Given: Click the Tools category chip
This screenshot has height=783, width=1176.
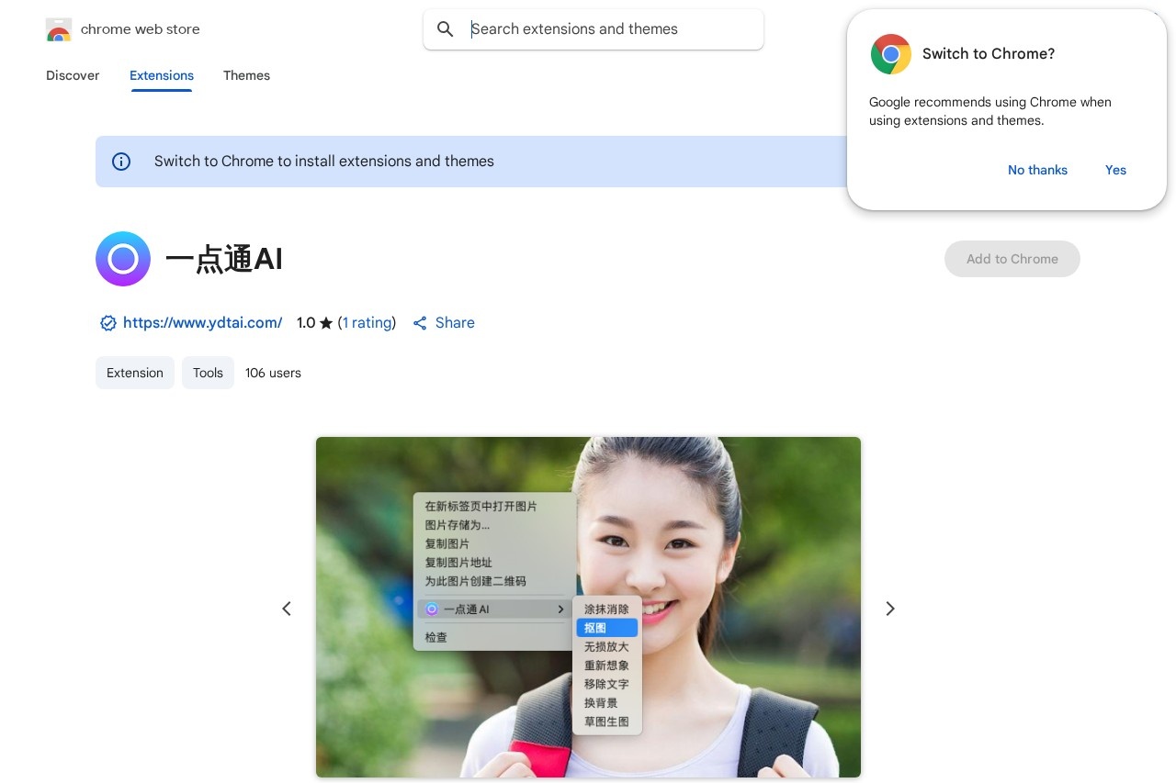Looking at the screenshot, I should pyautogui.click(x=208, y=373).
